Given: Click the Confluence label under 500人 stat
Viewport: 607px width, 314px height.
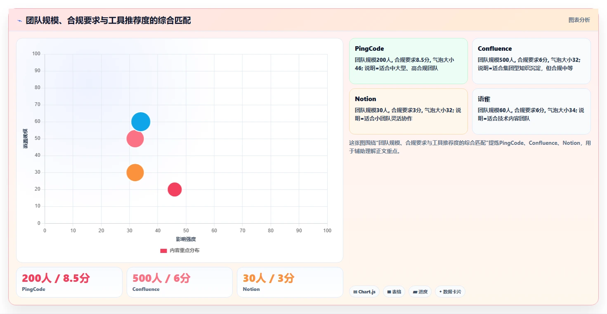Looking at the screenshot, I should tap(146, 289).
